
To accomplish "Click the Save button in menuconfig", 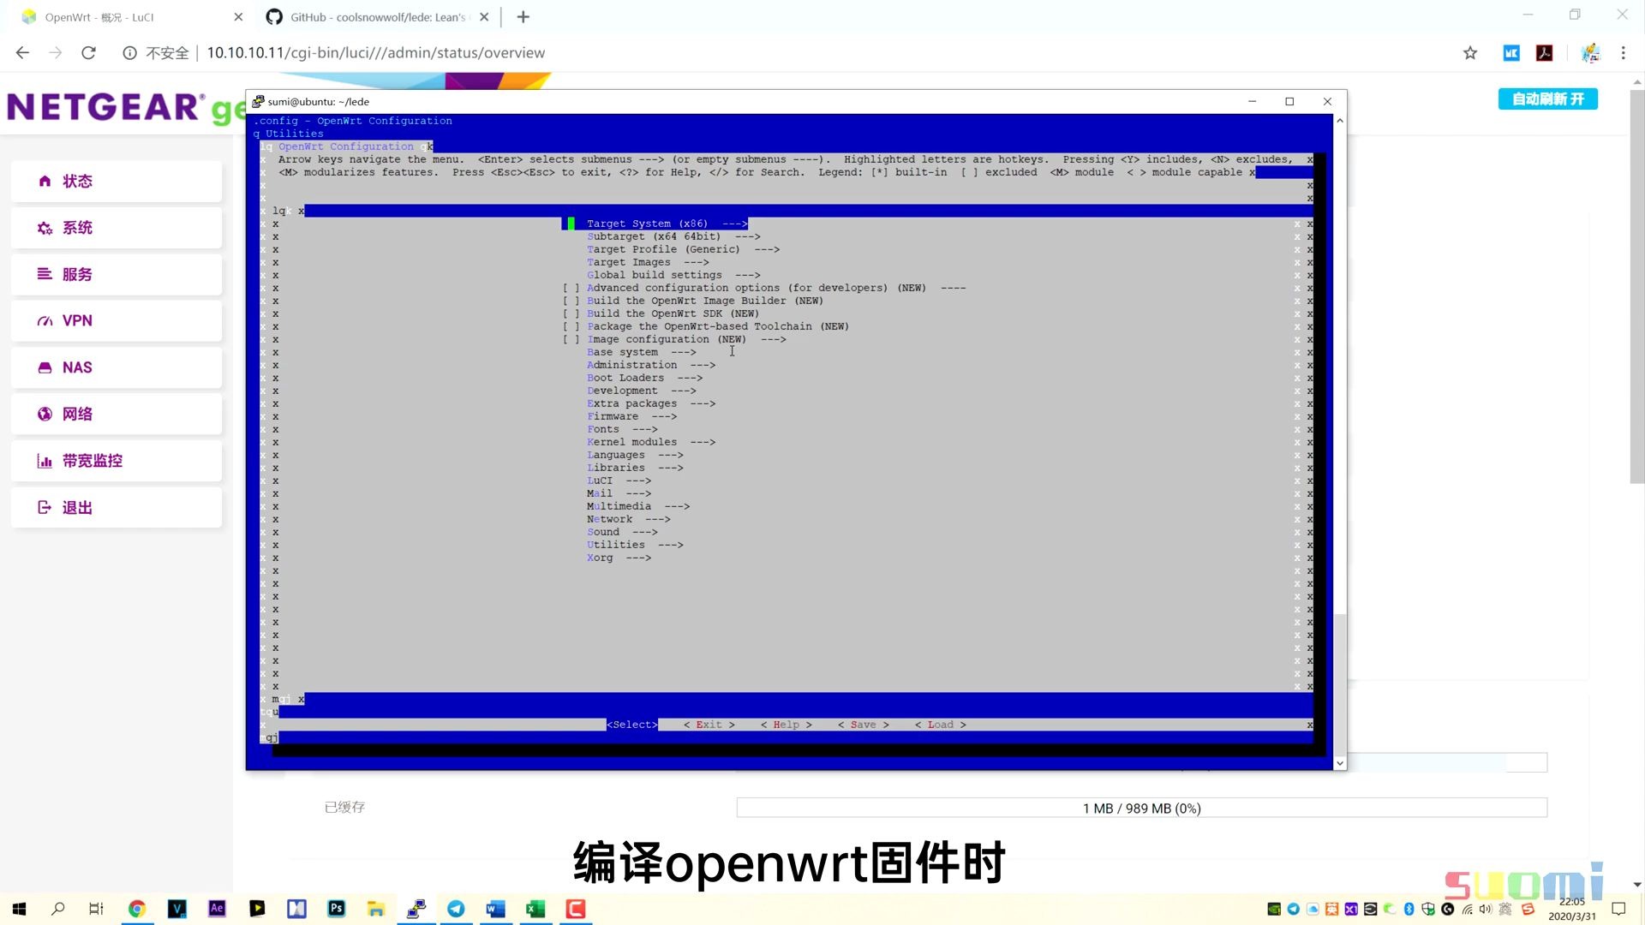I will pyautogui.click(x=863, y=725).
